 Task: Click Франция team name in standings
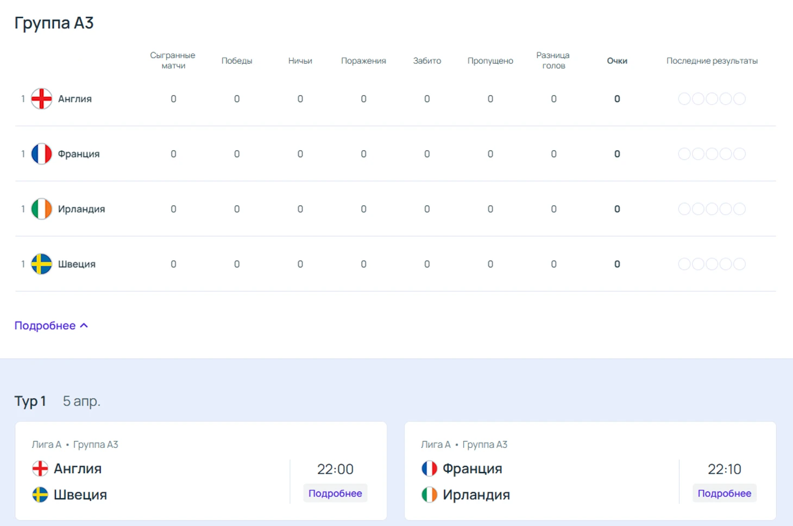coord(79,154)
